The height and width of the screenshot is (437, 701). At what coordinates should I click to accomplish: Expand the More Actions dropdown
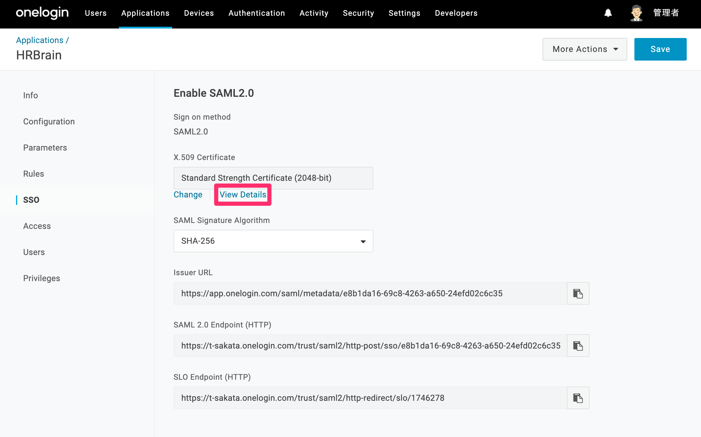(x=585, y=49)
